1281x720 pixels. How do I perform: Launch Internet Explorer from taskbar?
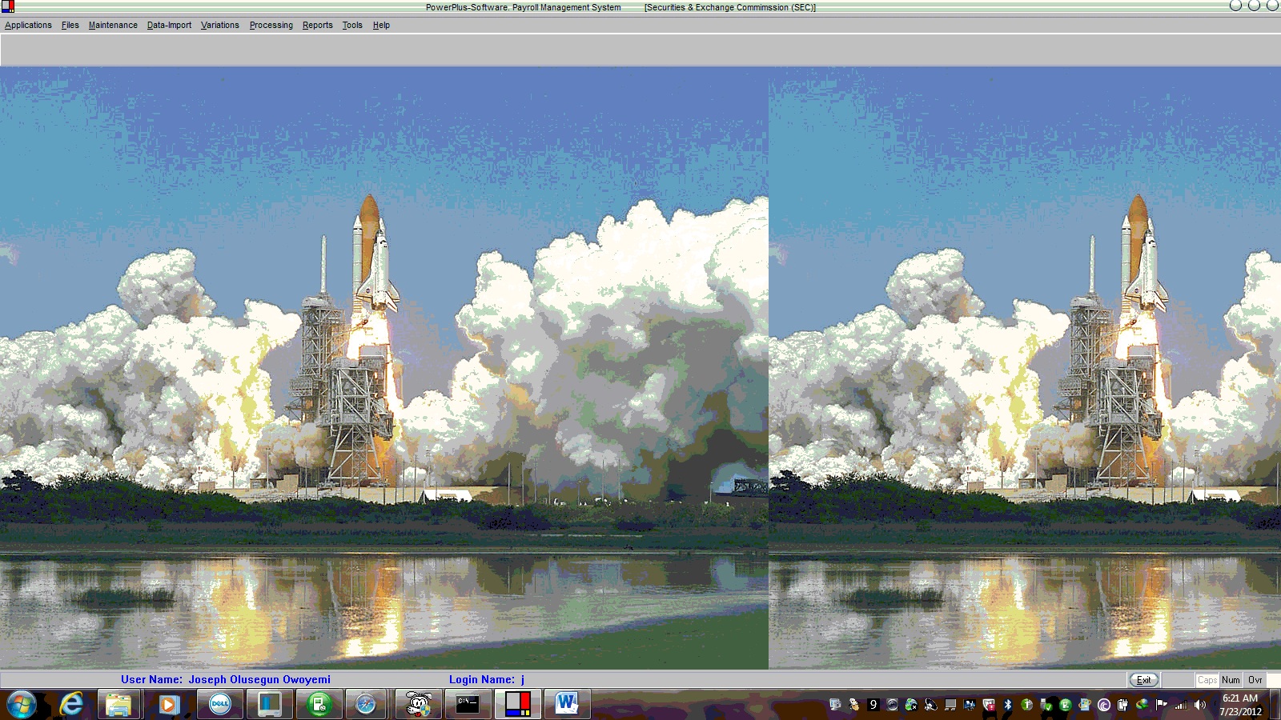(x=71, y=704)
